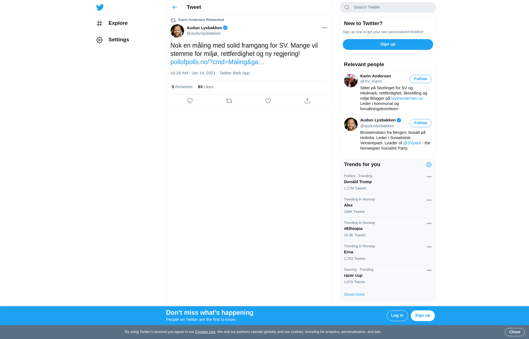Open share options via share icon
Viewport: 529px width, 339px height.
307,101
